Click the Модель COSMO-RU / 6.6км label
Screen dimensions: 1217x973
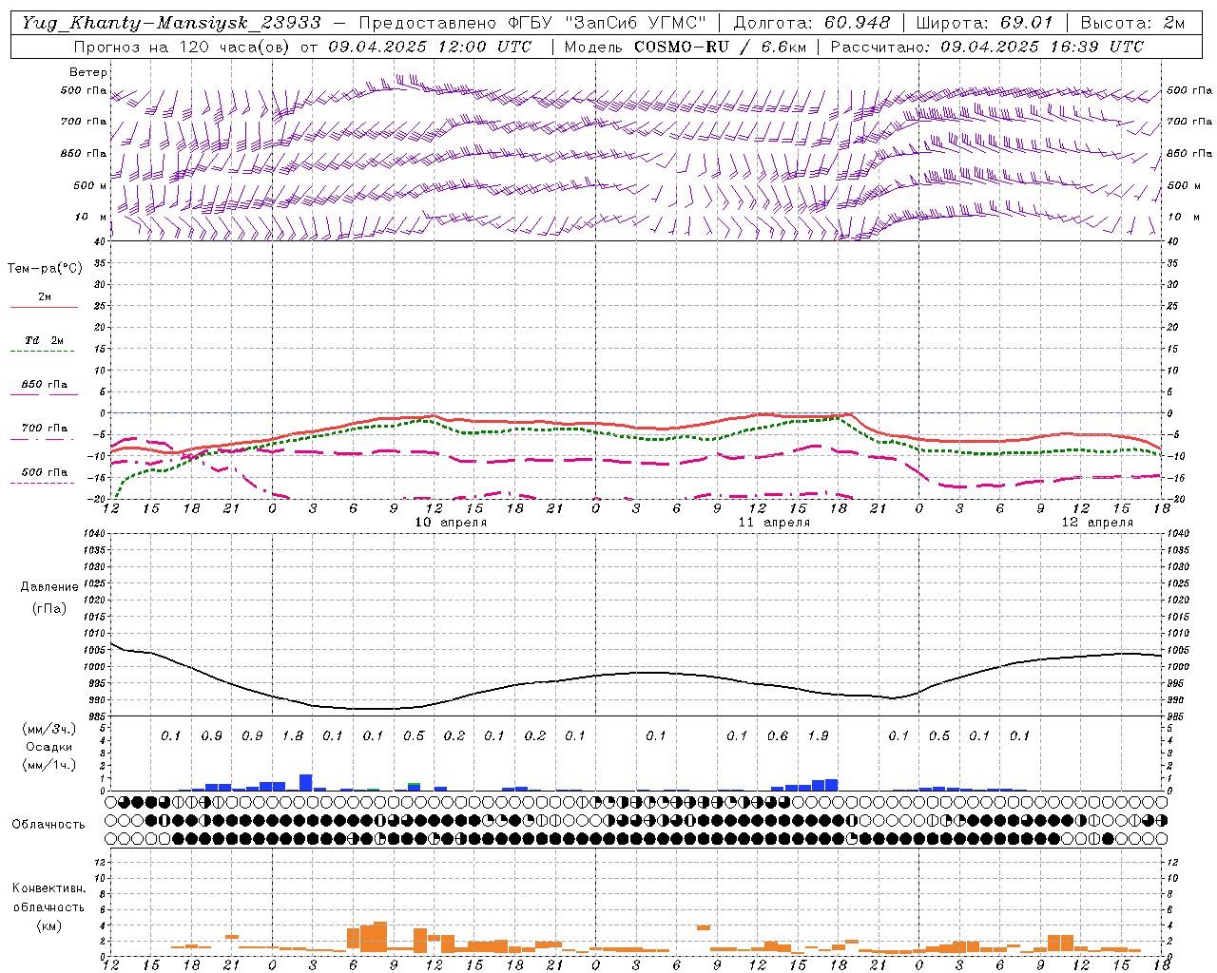tap(685, 47)
